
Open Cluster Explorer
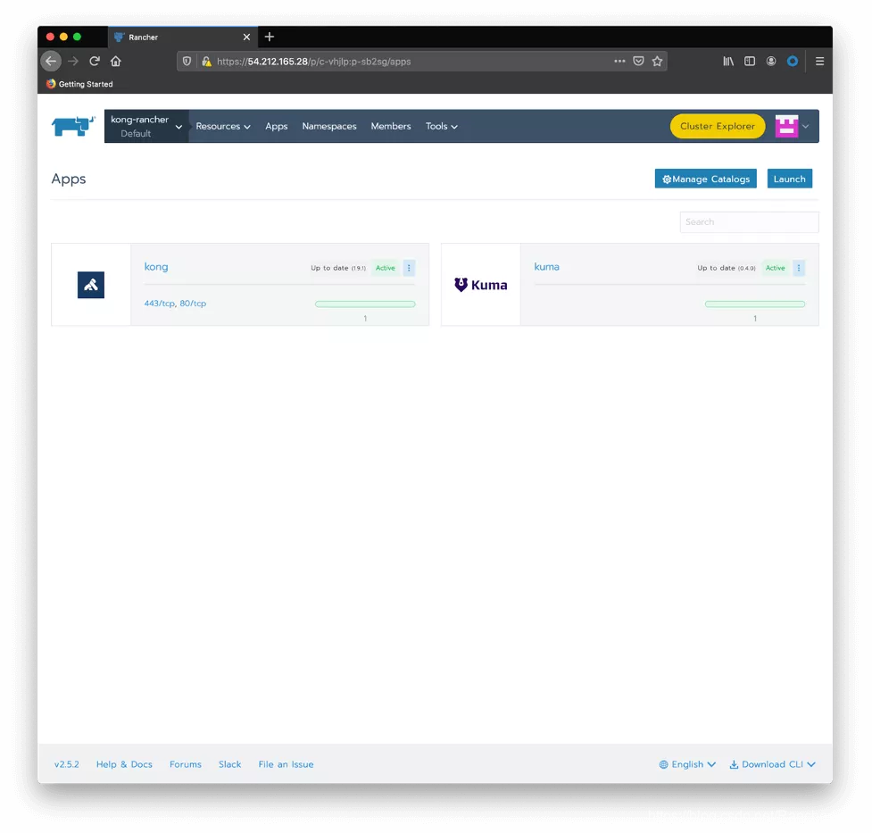(718, 126)
